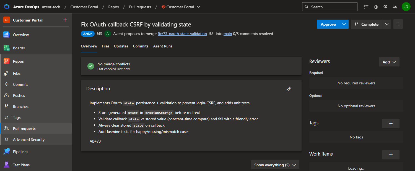
Task: Open the Marketplace shopping bag icon
Action: [376, 7]
